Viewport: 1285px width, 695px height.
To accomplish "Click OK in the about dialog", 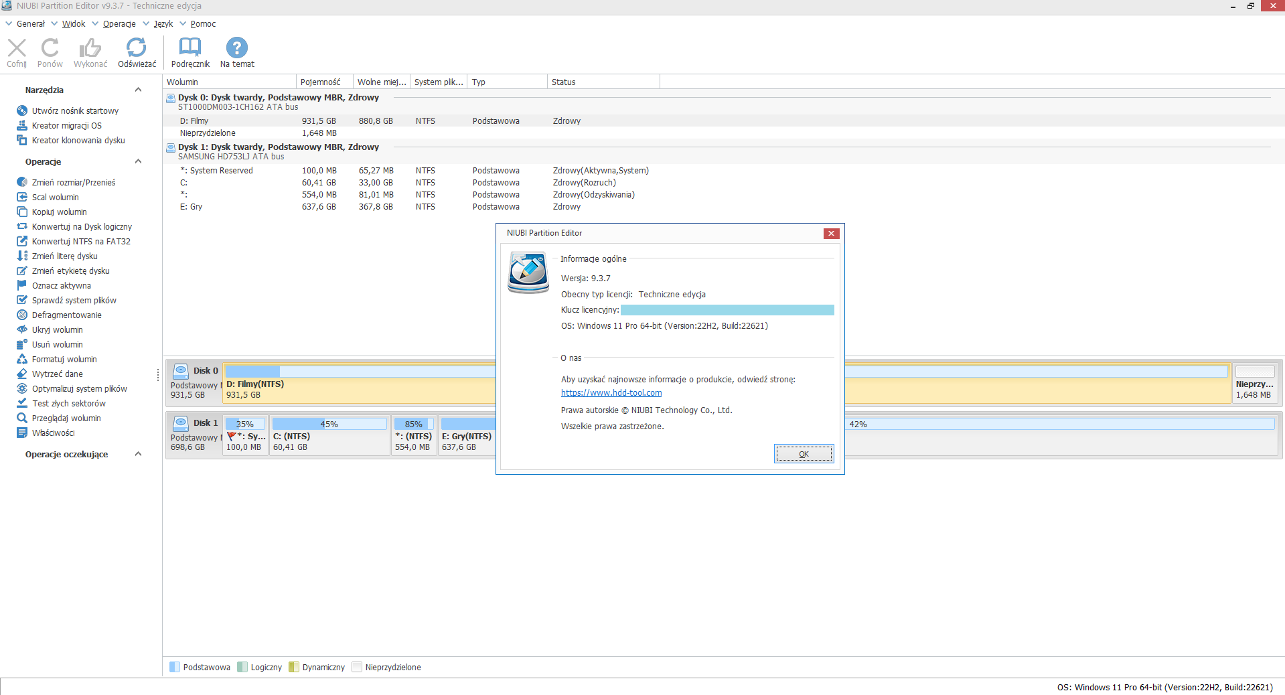I will coord(804,454).
